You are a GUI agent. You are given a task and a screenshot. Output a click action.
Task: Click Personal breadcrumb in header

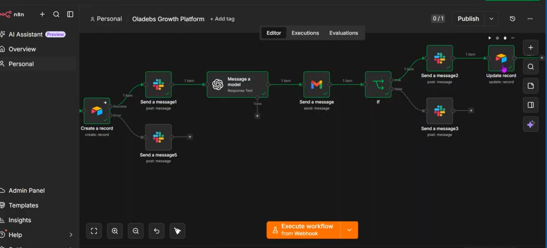pyautogui.click(x=106, y=19)
